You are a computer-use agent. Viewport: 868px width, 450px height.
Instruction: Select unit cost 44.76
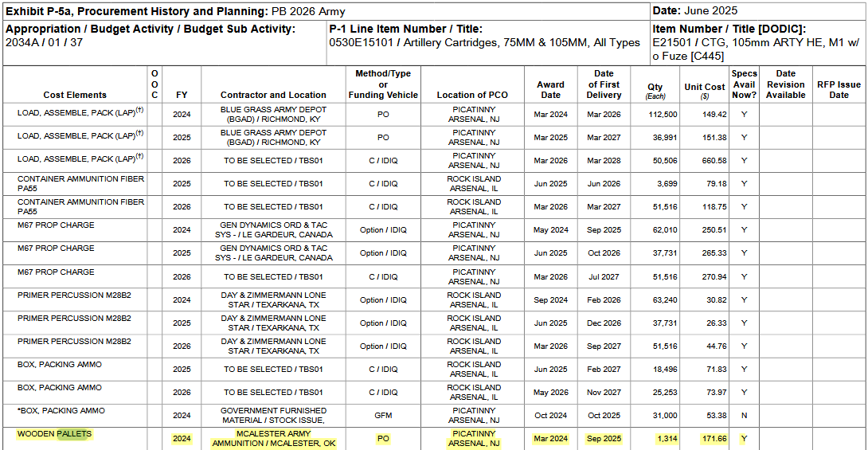(x=717, y=346)
